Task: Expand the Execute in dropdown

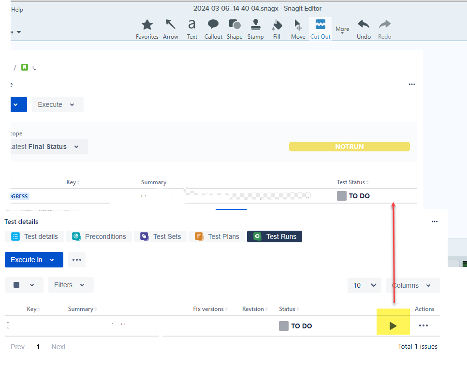Action: coord(34,260)
